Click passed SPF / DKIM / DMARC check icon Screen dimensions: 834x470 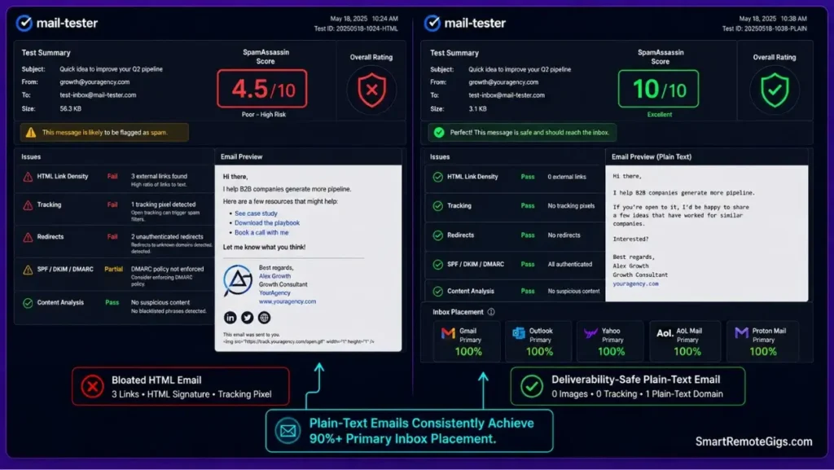[437, 264]
